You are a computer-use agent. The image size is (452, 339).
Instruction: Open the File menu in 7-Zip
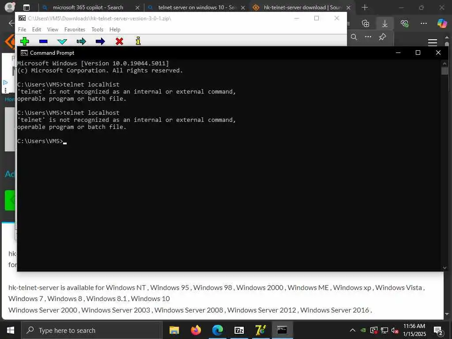[22, 30]
